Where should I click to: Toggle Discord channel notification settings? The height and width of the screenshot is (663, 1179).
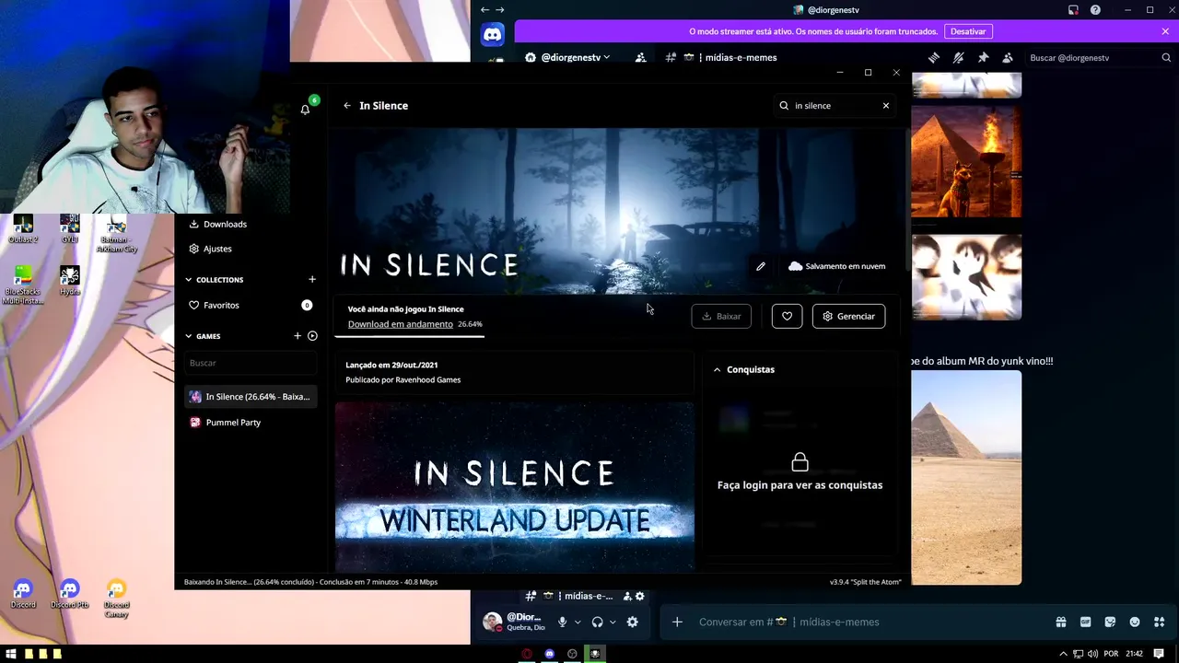coord(958,57)
